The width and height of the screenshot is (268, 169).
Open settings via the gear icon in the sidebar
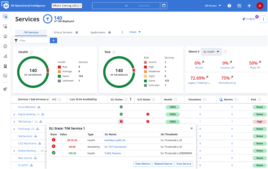click(x=5, y=89)
